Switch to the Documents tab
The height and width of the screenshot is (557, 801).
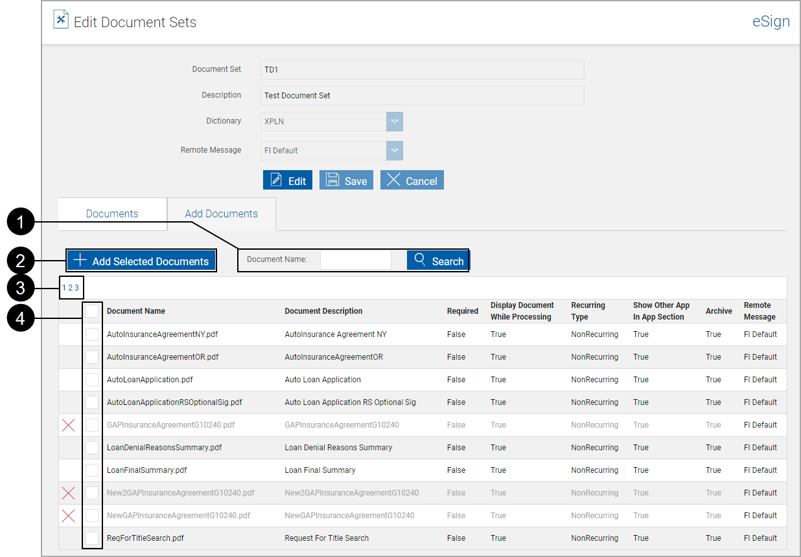pyautogui.click(x=111, y=213)
